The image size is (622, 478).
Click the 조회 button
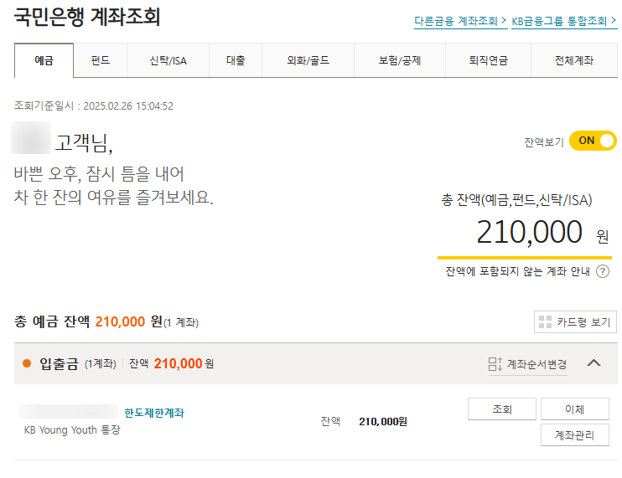[x=502, y=409]
